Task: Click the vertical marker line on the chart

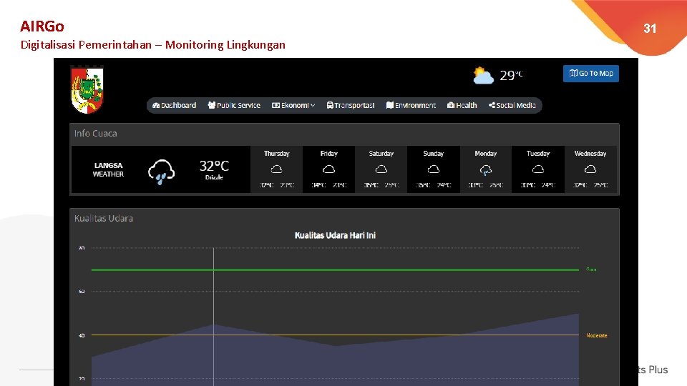Action: (214, 315)
